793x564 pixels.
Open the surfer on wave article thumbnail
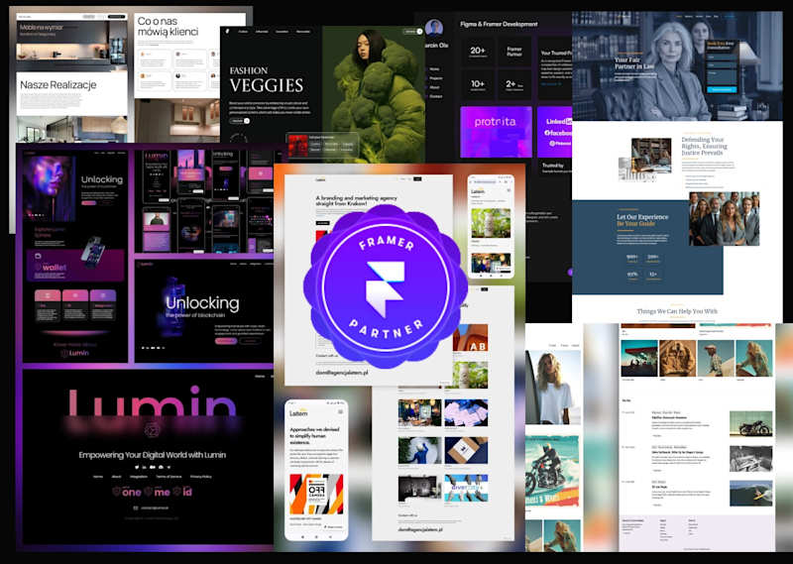(x=751, y=494)
